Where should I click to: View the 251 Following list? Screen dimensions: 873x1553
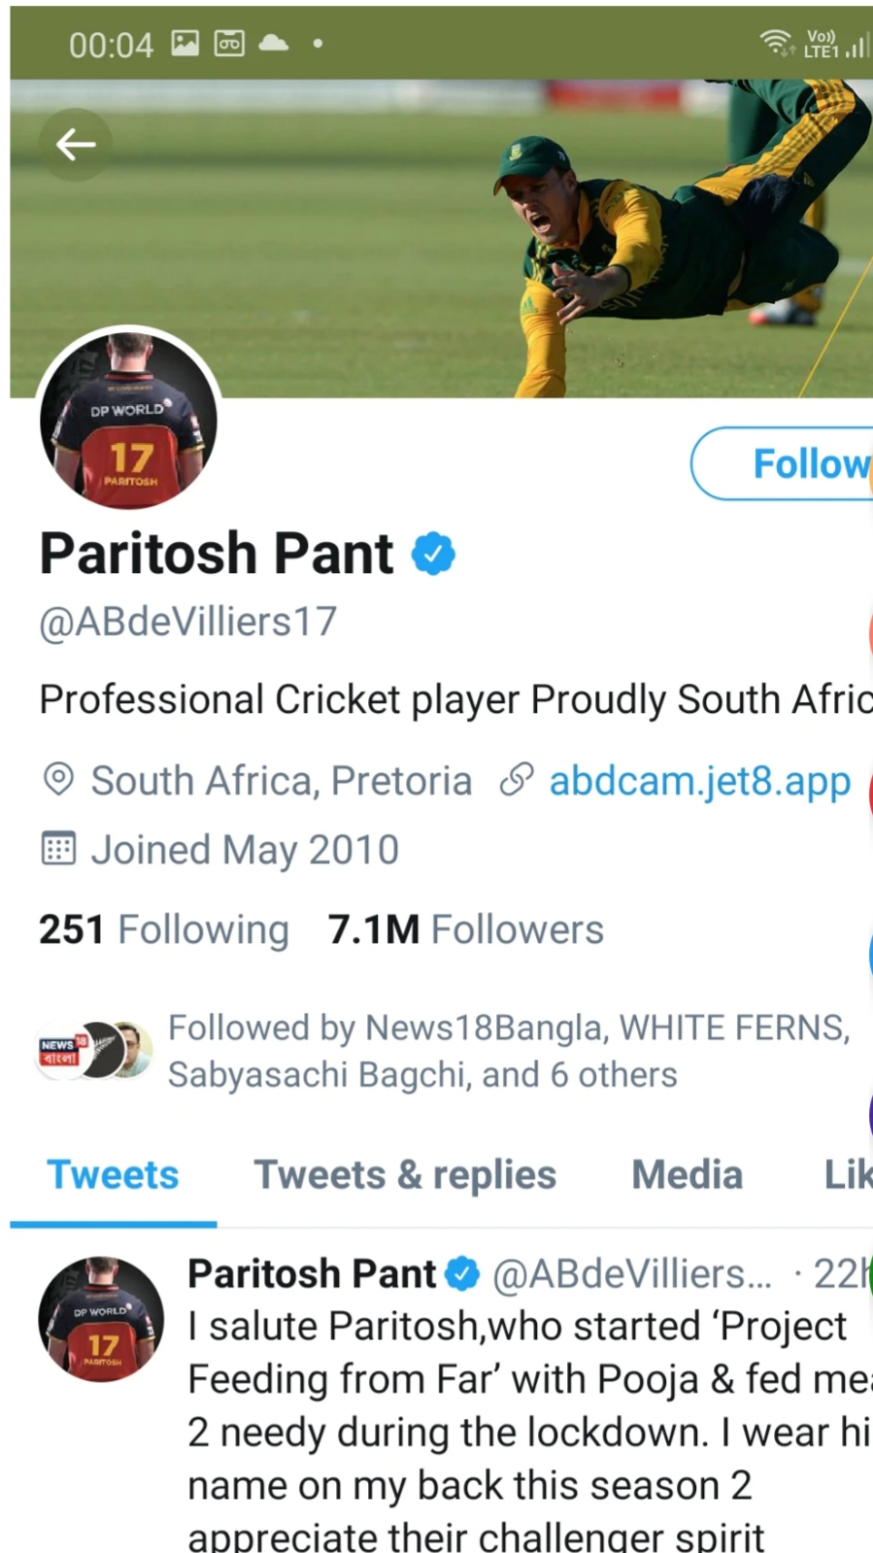164,929
